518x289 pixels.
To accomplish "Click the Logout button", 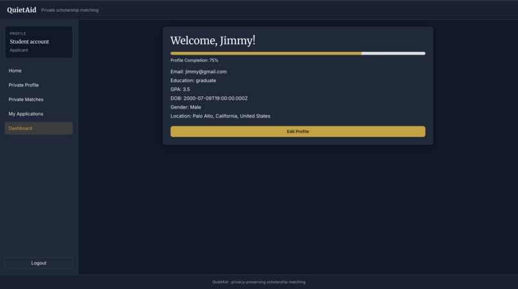I will coord(39,263).
